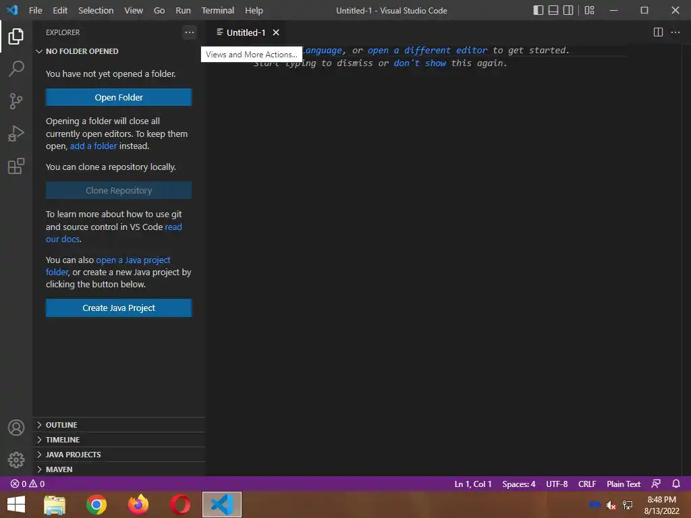691x518 pixels.
Task: Open editor More Actions ellipsis menu
Action: tap(675, 32)
